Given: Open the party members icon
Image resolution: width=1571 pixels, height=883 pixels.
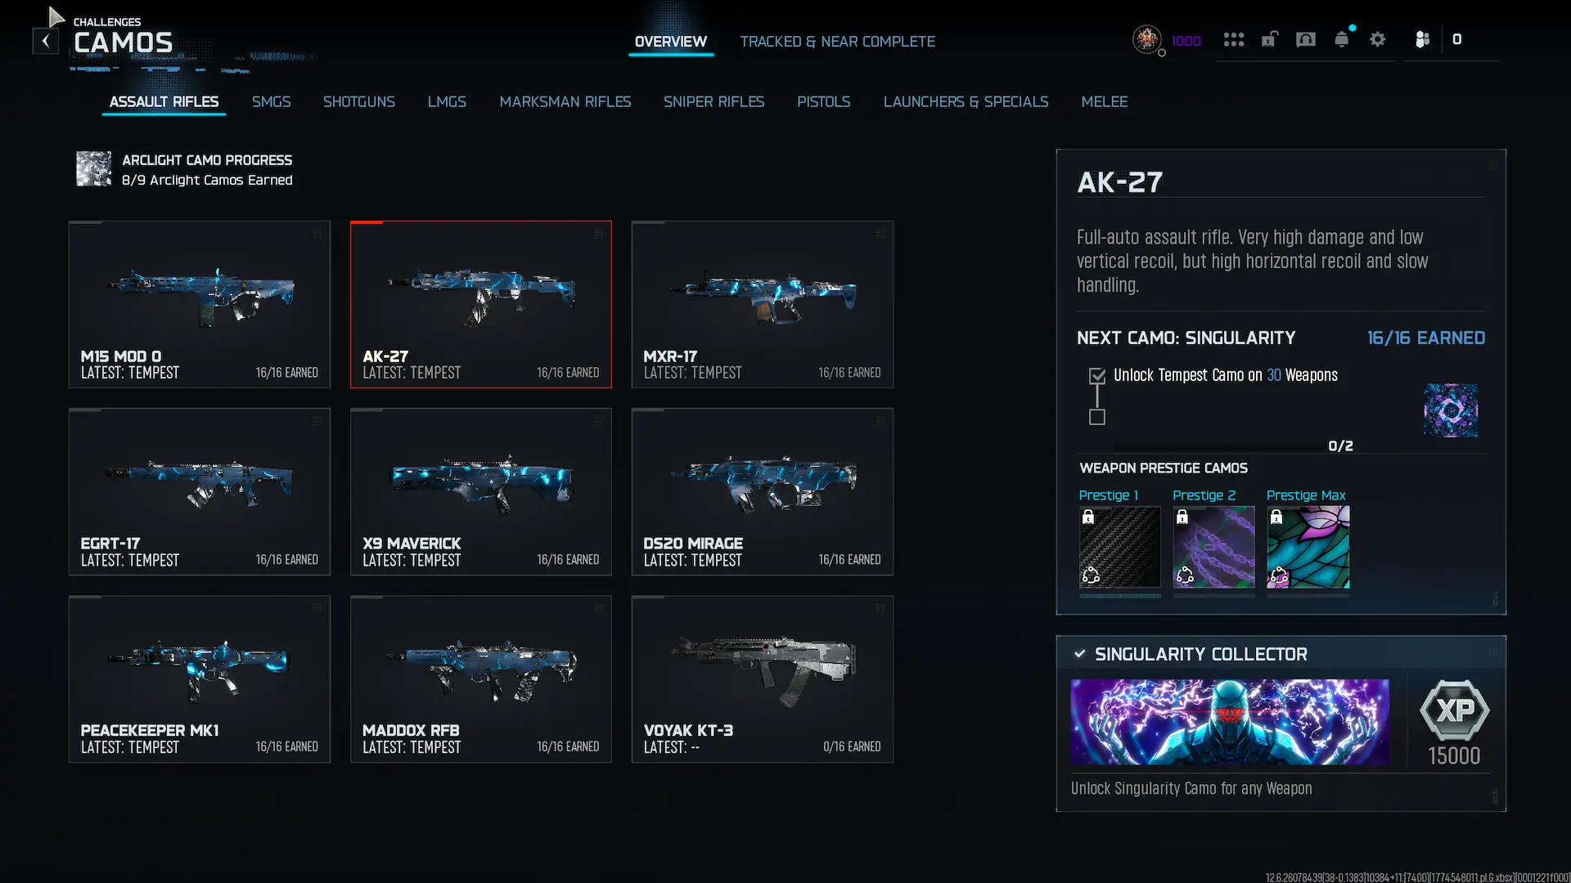Looking at the screenshot, I should pyautogui.click(x=1422, y=39).
